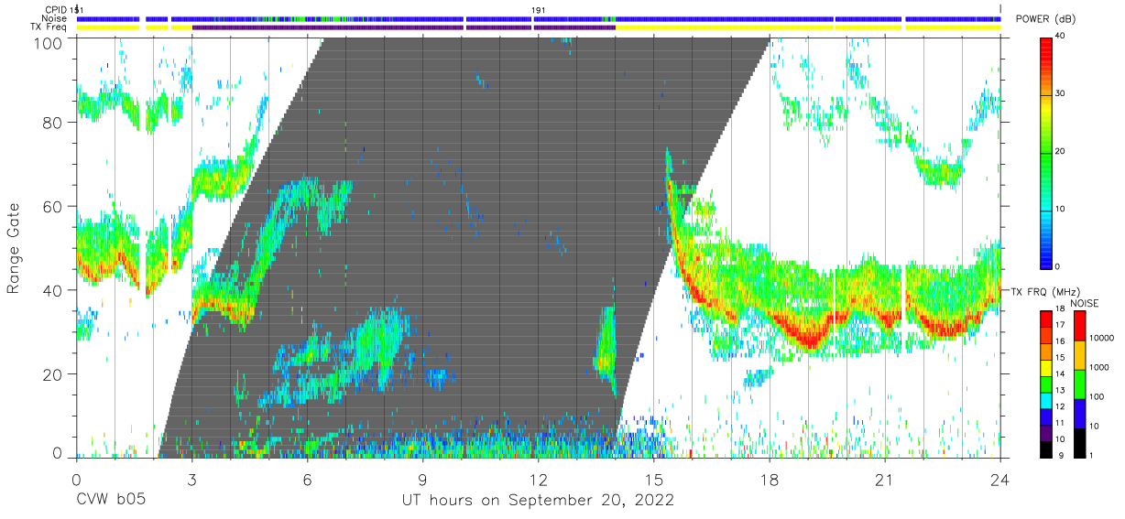This screenshot has height=519, width=1125.
Task: Click the Range Gate vertical axis title
Action: tap(14, 249)
